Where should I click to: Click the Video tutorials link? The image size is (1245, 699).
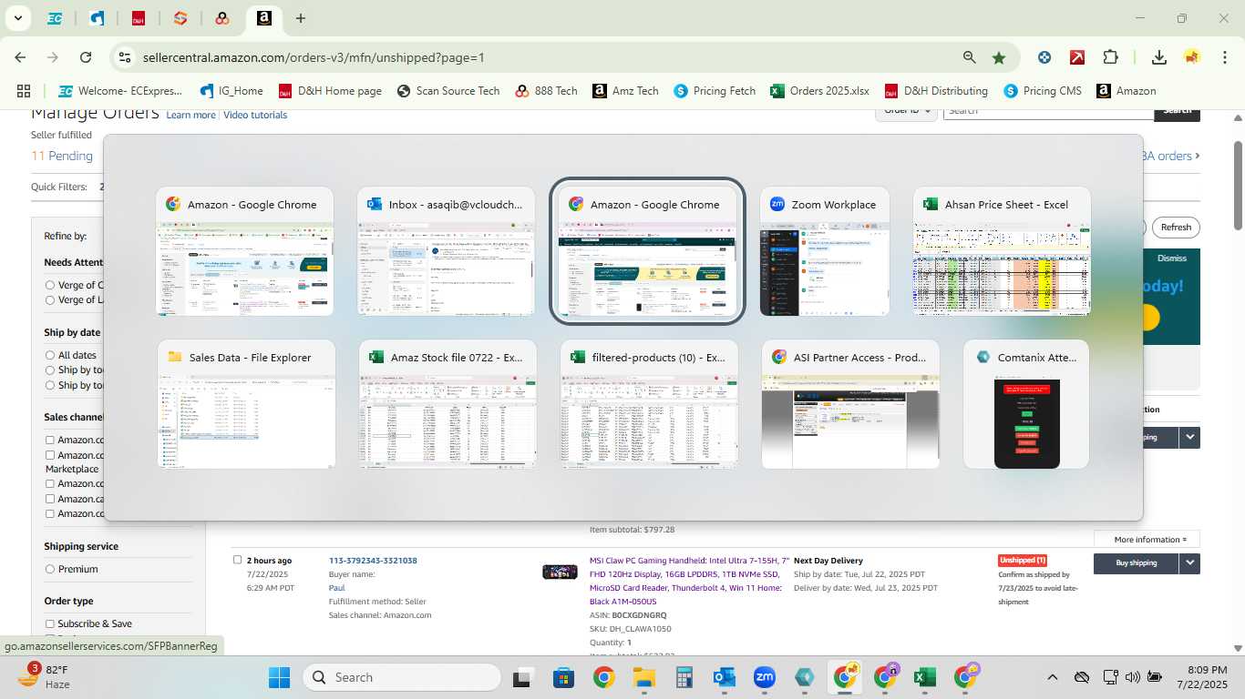(x=255, y=115)
